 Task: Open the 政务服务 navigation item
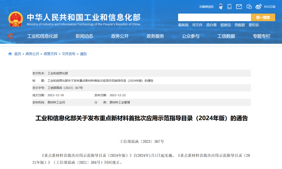155,36
